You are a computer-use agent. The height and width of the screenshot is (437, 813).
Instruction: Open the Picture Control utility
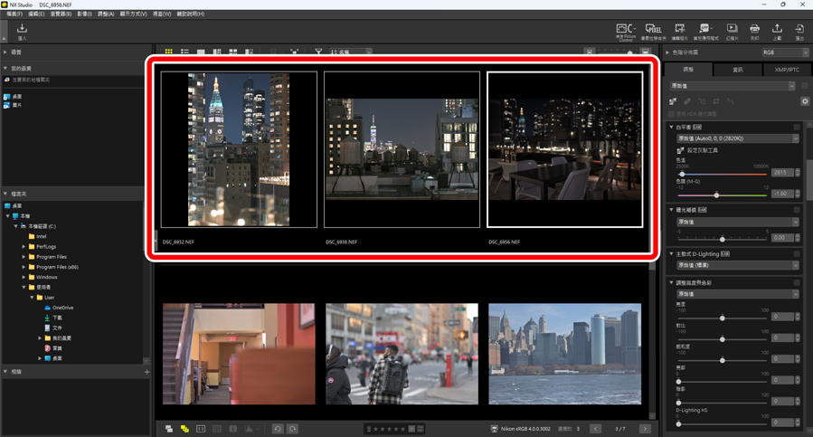click(625, 32)
